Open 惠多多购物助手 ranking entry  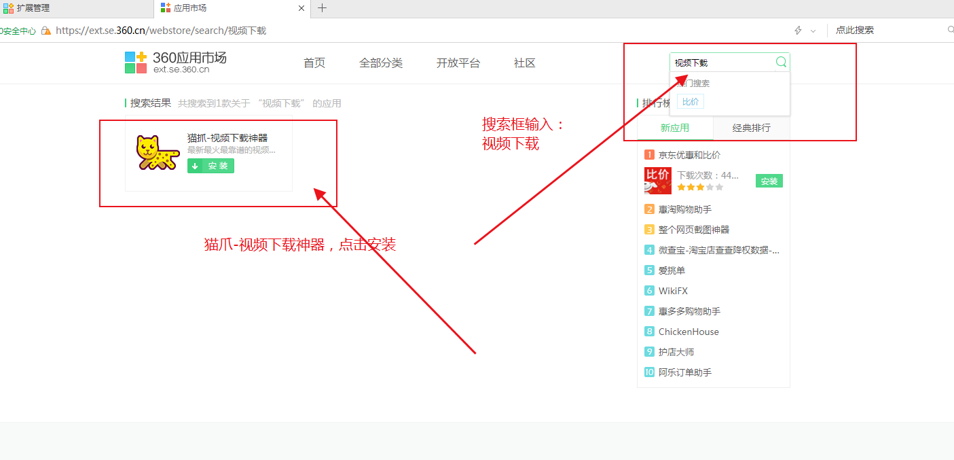tap(689, 311)
